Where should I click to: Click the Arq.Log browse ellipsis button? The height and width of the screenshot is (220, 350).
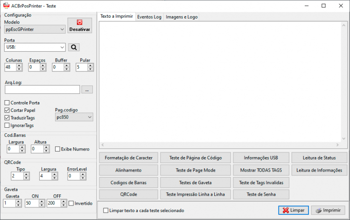click(87, 89)
